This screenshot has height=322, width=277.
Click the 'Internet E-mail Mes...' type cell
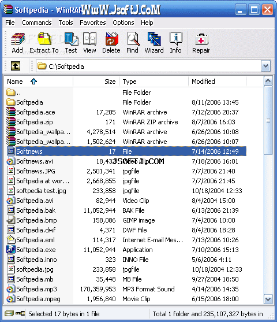click(153, 240)
